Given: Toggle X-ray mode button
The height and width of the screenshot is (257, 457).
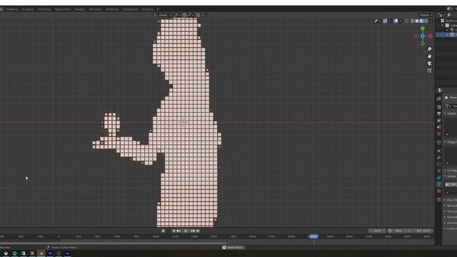Looking at the screenshot, I should click(x=406, y=21).
